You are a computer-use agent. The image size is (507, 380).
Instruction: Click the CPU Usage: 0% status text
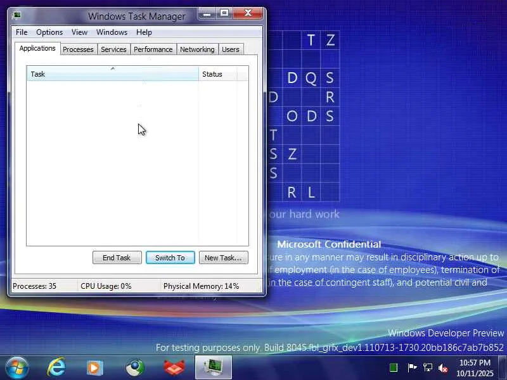(106, 286)
